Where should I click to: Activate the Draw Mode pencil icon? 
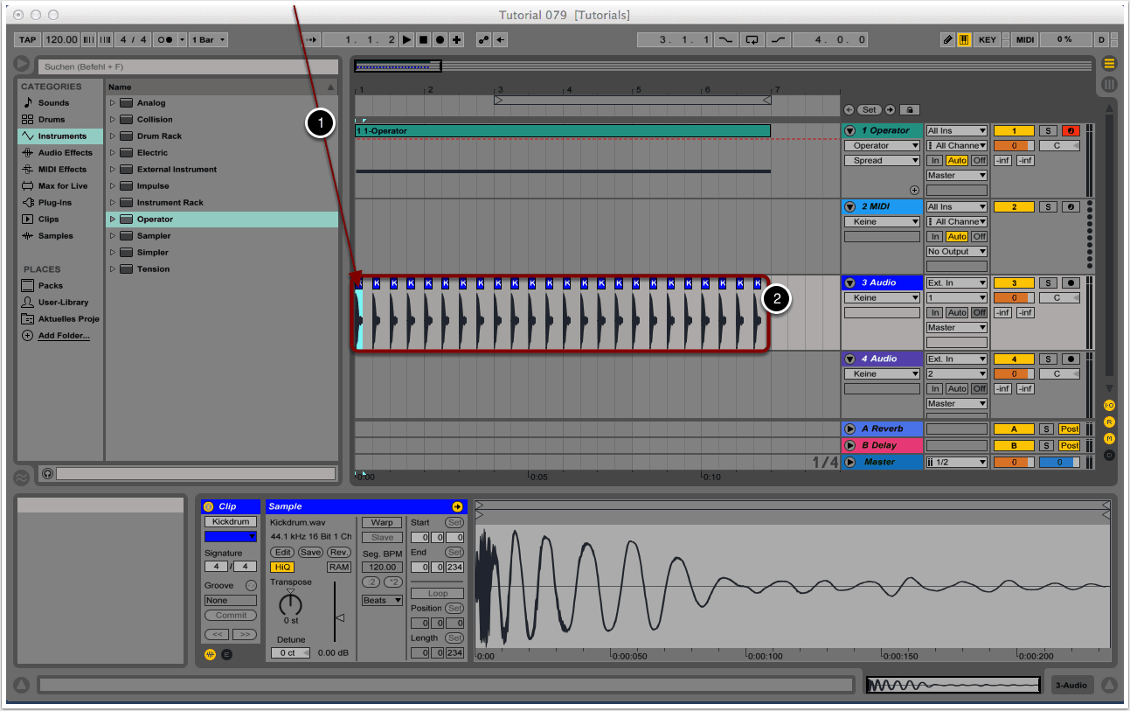tap(947, 40)
